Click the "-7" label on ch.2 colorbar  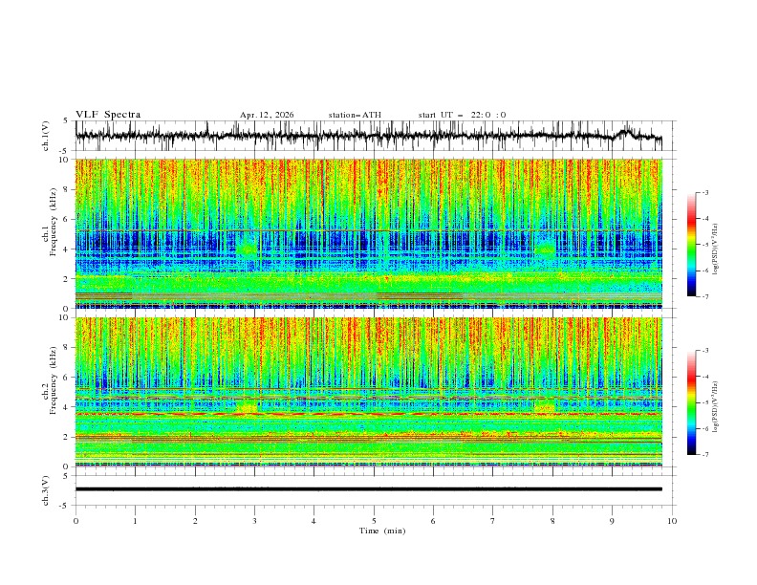[705, 455]
